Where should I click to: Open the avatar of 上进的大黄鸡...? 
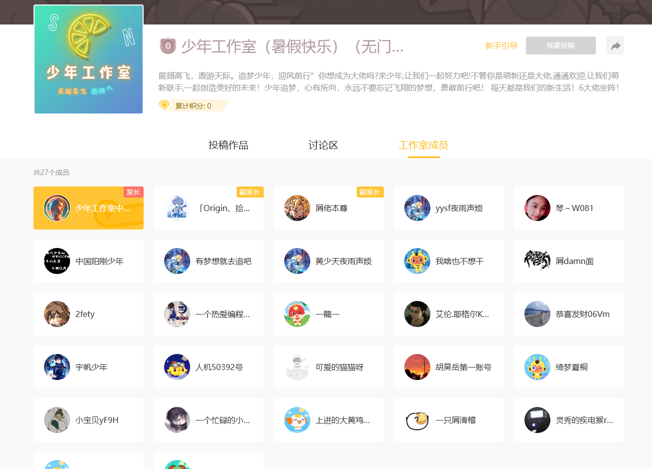coord(297,420)
